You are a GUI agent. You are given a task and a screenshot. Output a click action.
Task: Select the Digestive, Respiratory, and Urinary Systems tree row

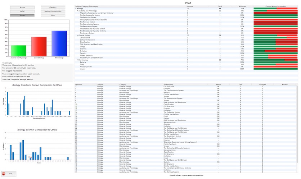[186, 13]
